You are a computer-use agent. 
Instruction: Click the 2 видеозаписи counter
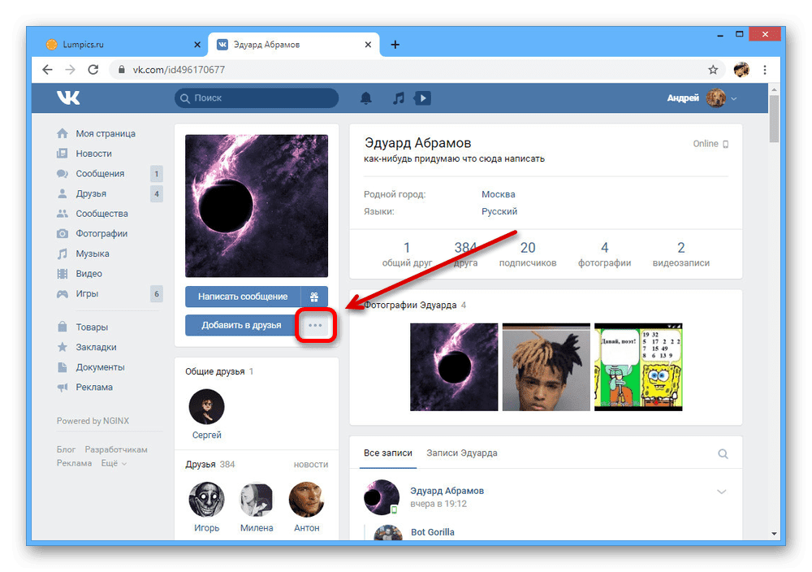[x=681, y=254]
